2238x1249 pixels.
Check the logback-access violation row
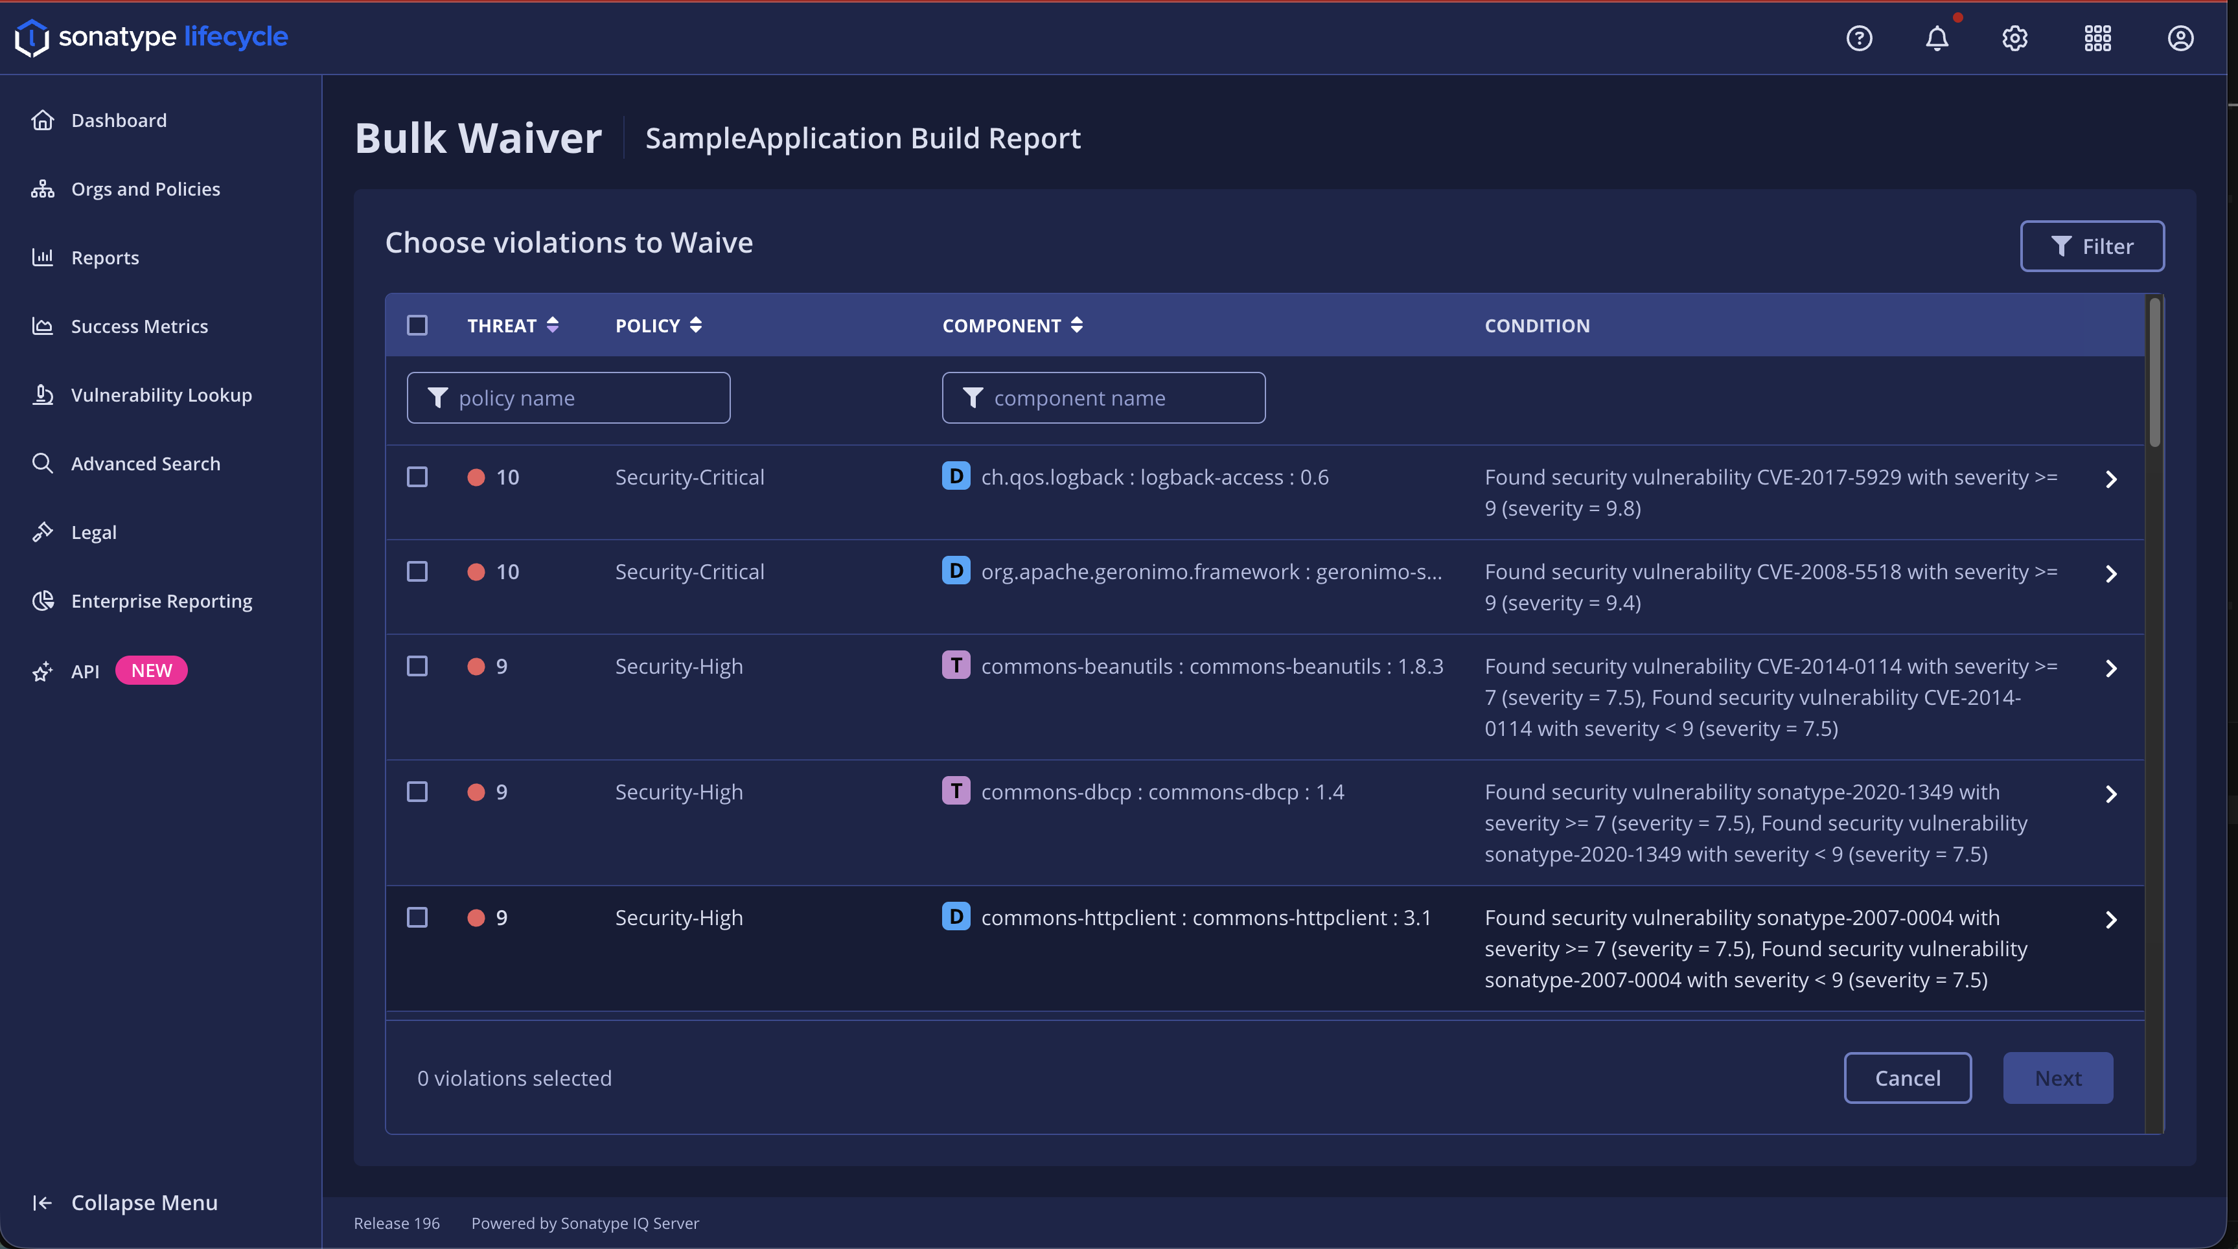click(417, 477)
